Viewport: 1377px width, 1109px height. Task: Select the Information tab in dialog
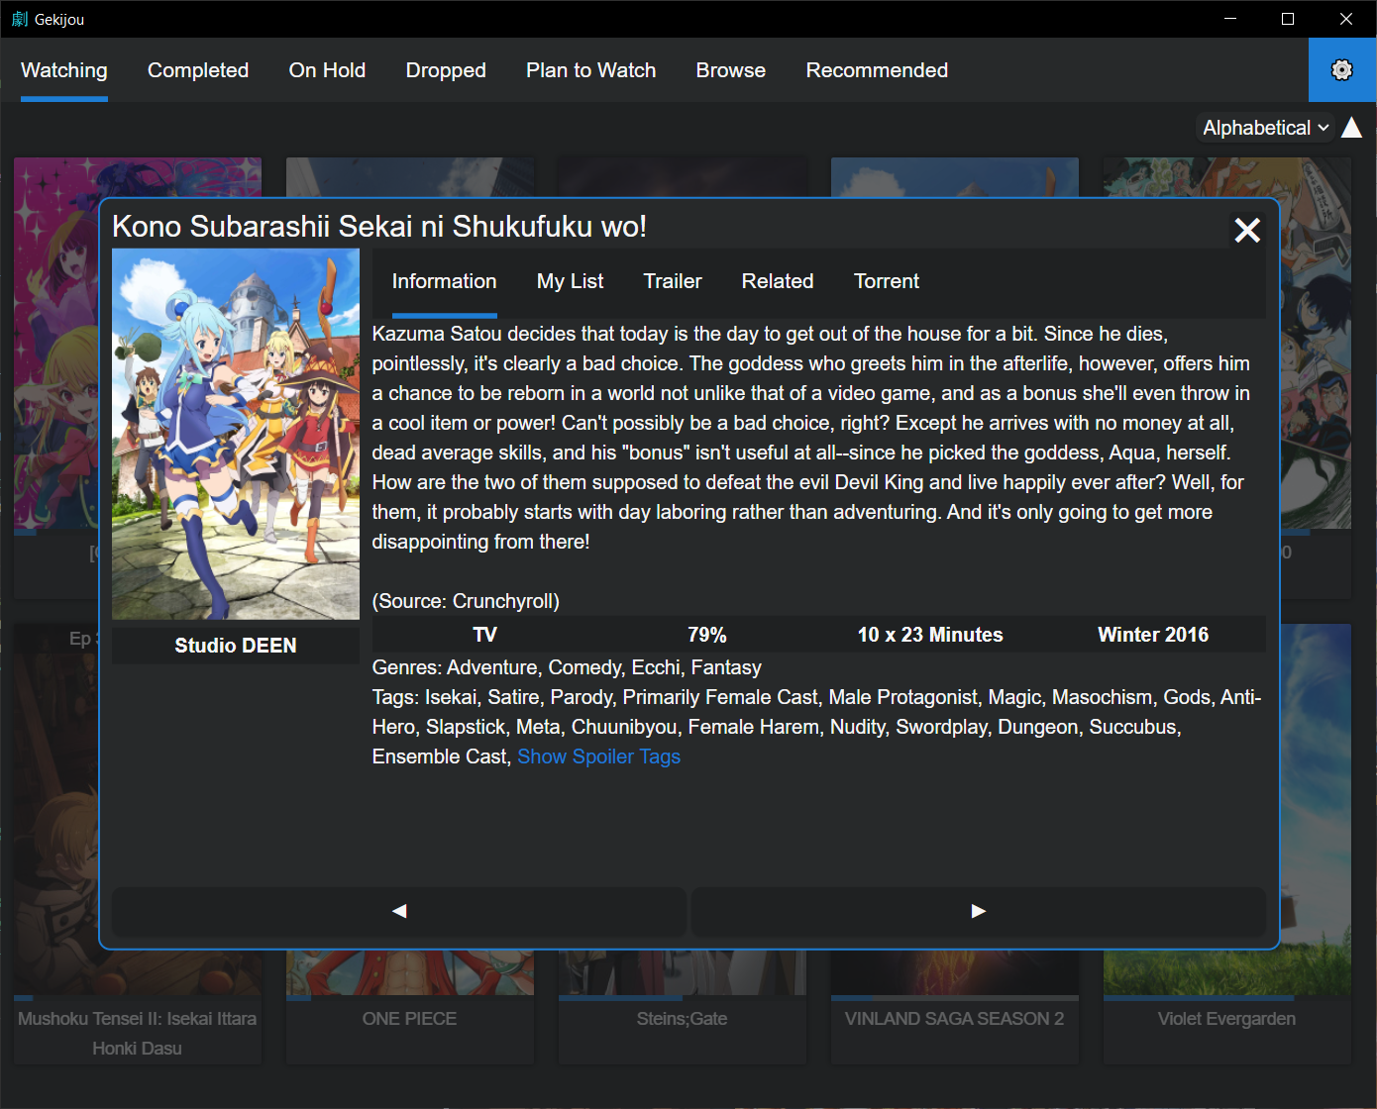444,281
